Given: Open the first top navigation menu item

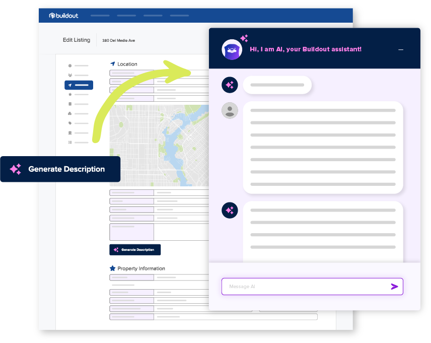Looking at the screenshot, I should click(x=100, y=16).
